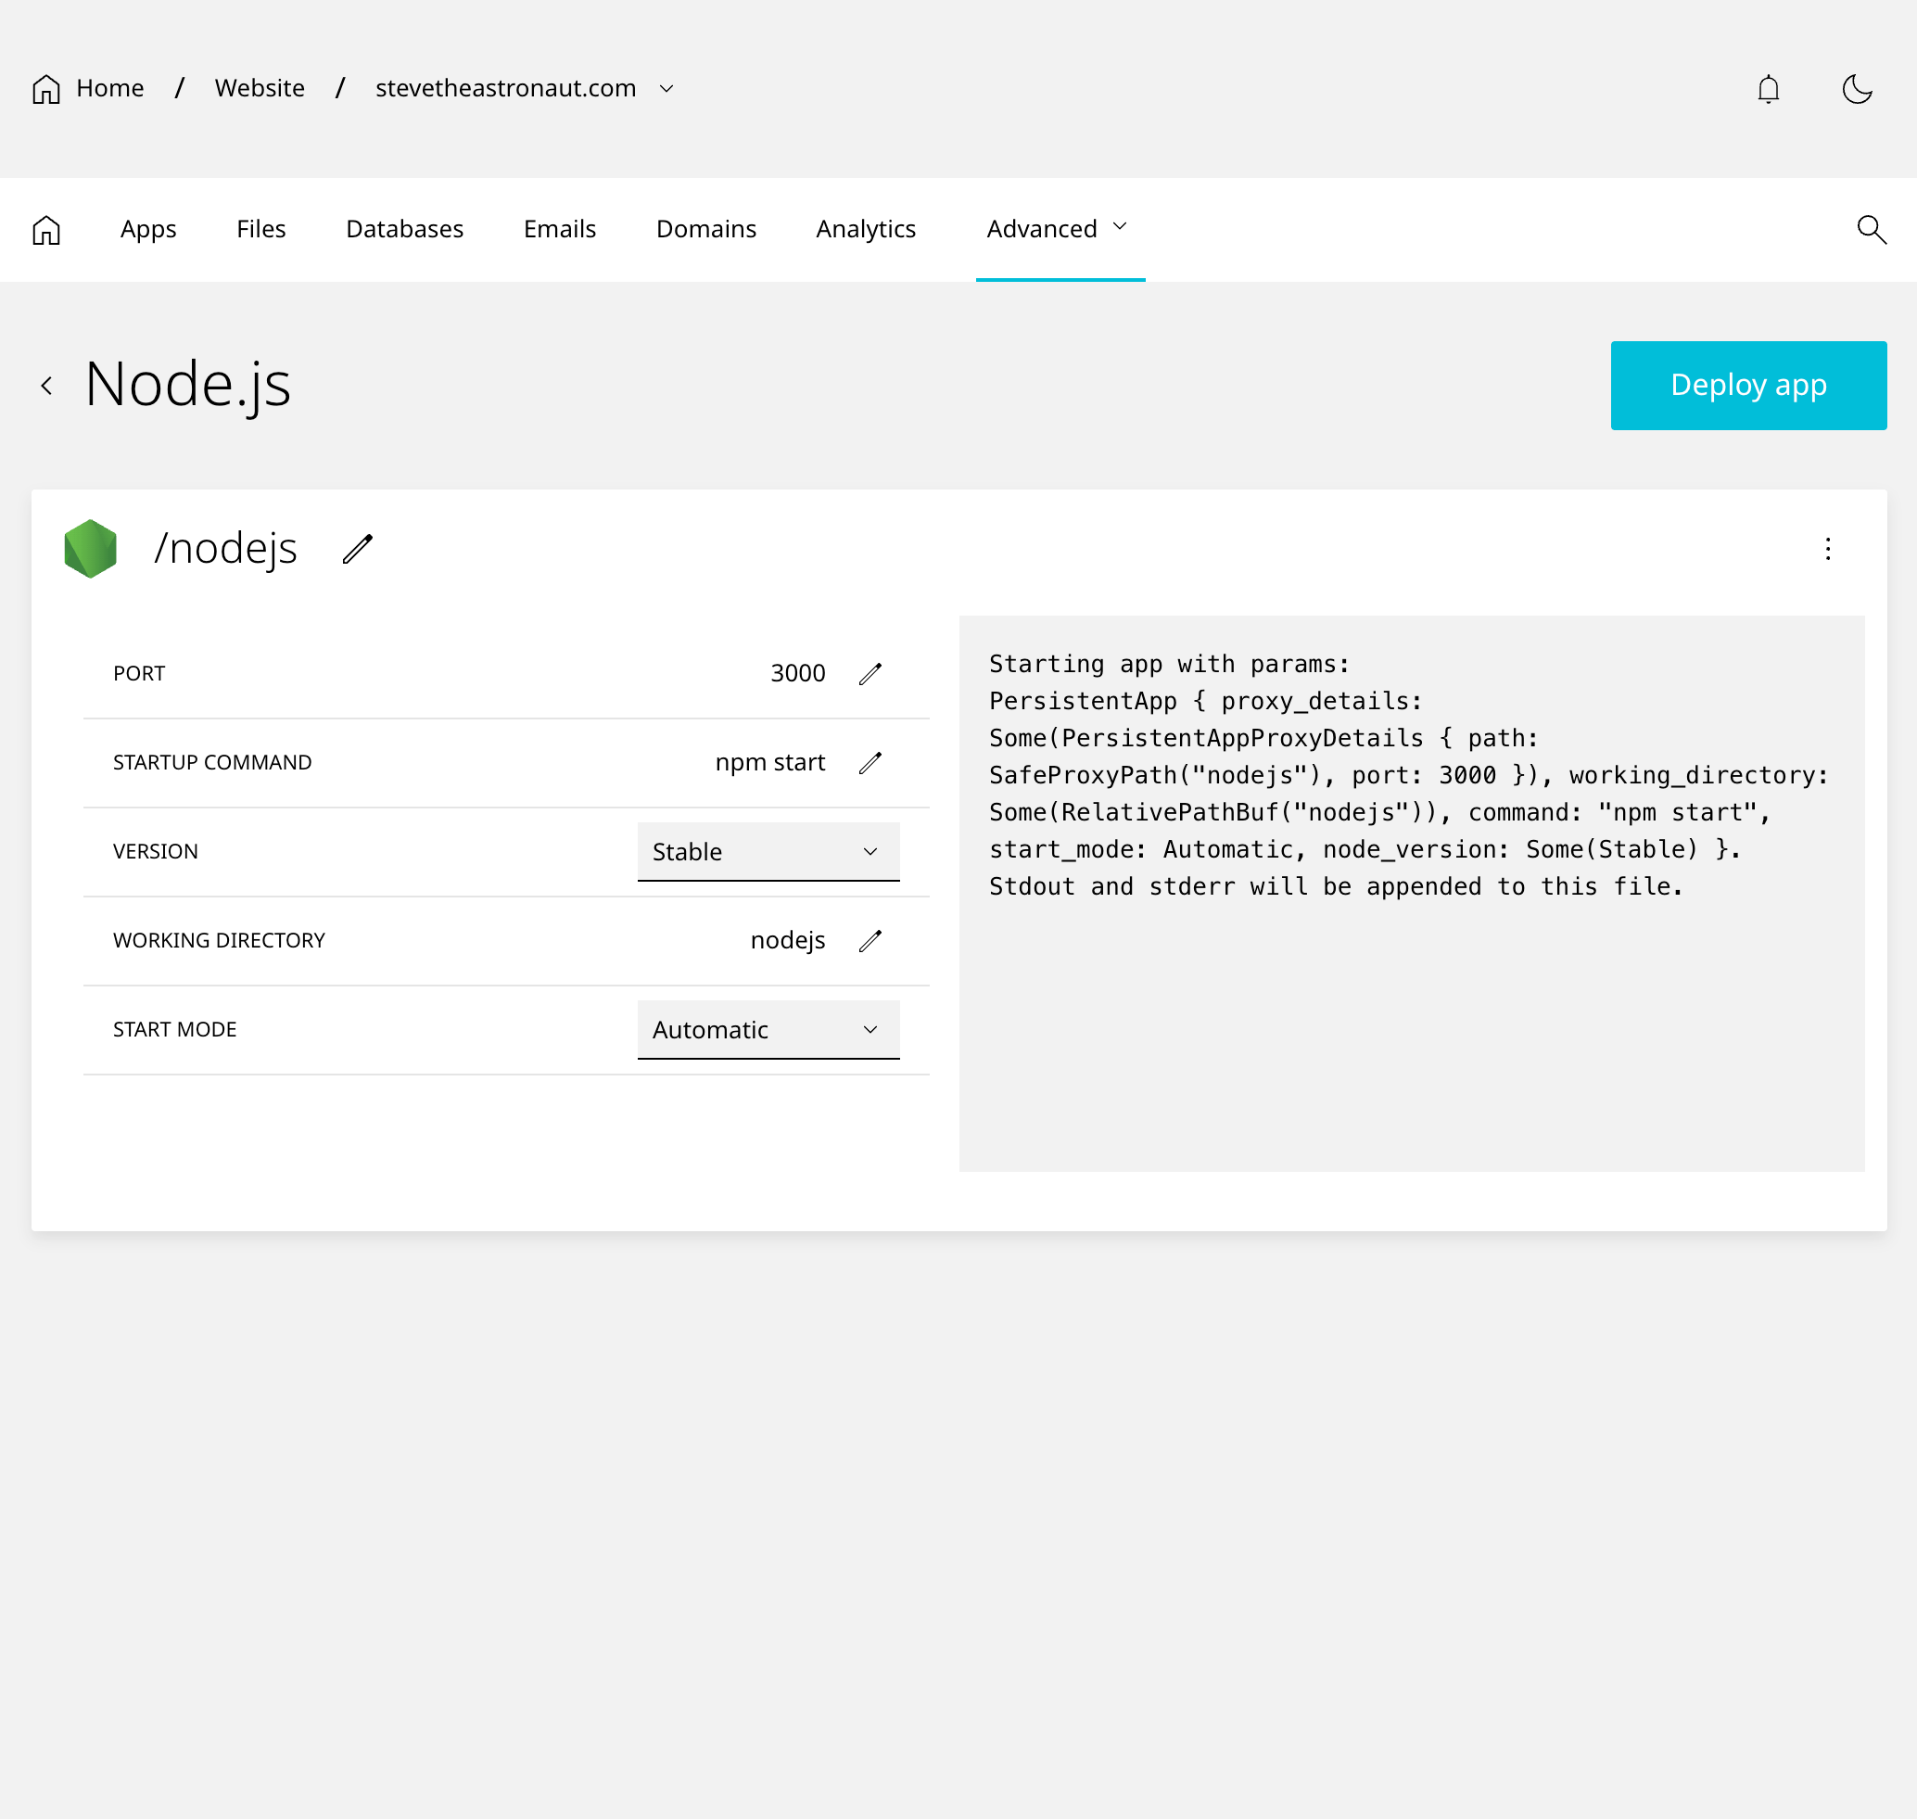This screenshot has height=1819, width=1917.
Task: Switch to the Databases tab
Action: coord(404,229)
